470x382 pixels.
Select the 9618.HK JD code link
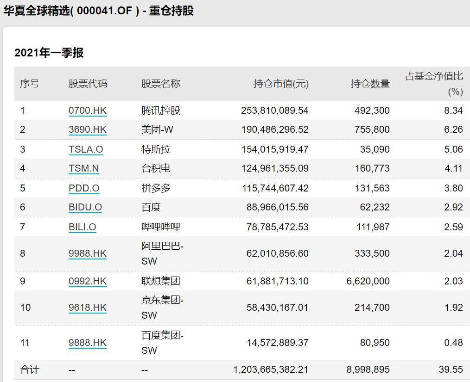pyautogui.click(x=87, y=308)
